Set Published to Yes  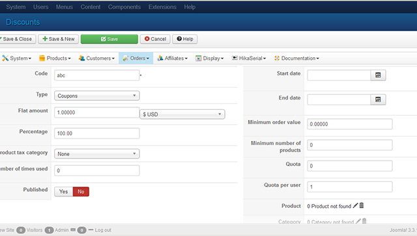pos(64,191)
